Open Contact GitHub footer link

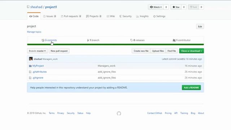[154, 113]
